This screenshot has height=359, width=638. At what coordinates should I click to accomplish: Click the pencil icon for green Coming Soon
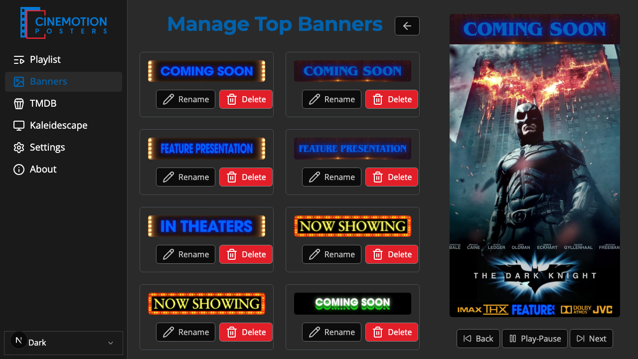315,332
